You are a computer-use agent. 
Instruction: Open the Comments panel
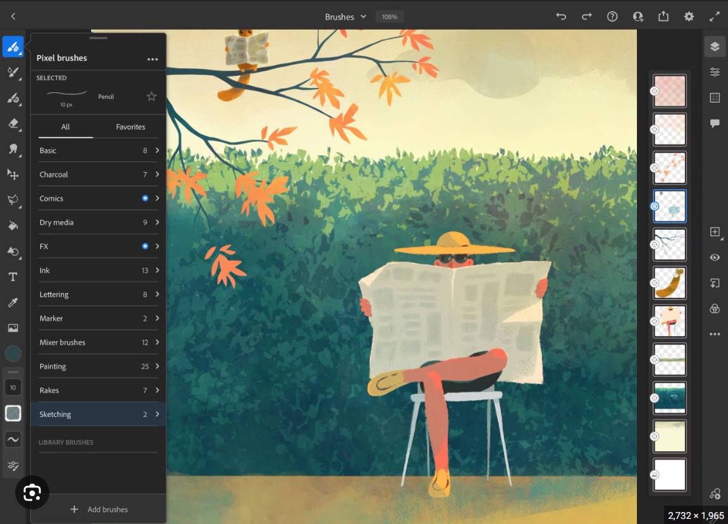[x=714, y=123]
